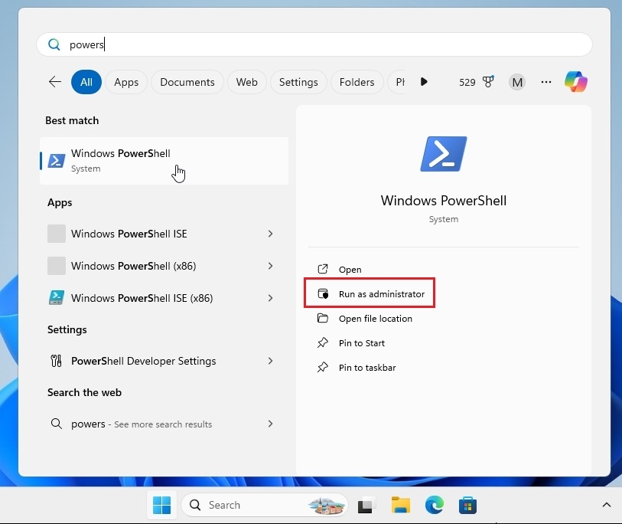Expand see more search results chevron
This screenshot has width=622, height=524.
tap(270, 424)
